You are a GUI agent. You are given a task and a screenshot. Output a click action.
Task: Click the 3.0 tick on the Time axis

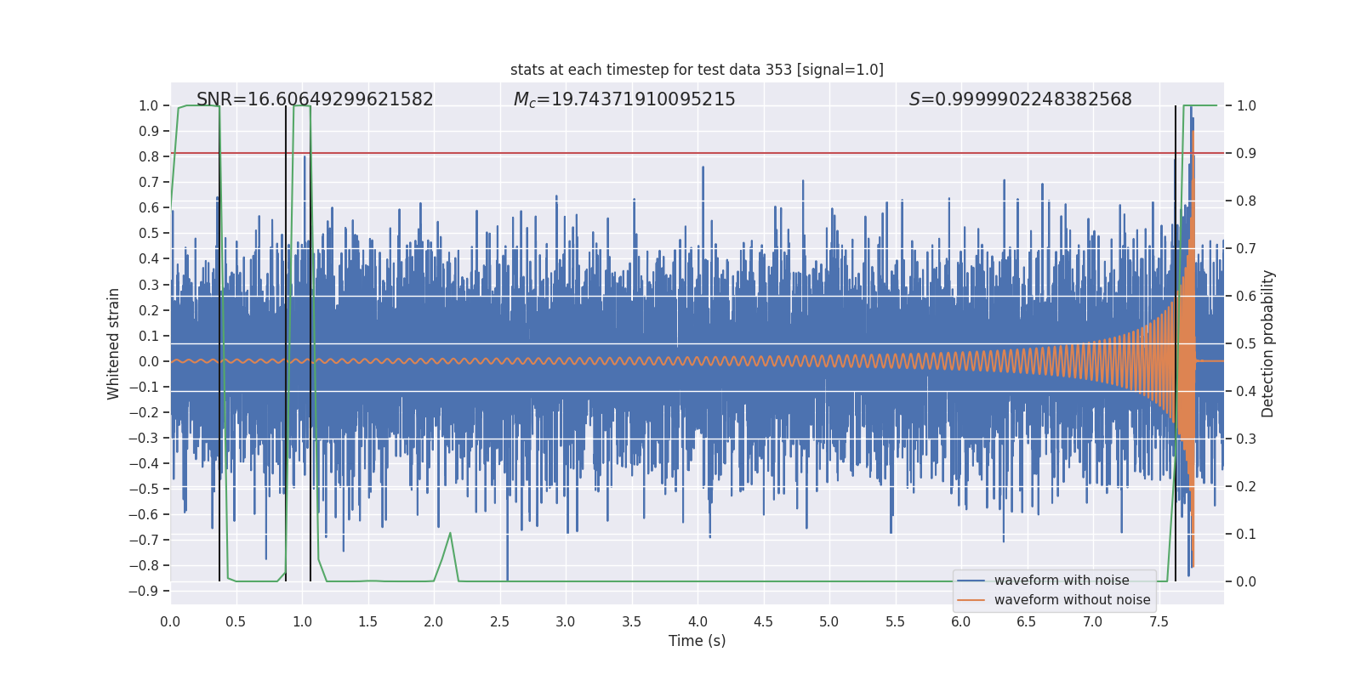[566, 621]
